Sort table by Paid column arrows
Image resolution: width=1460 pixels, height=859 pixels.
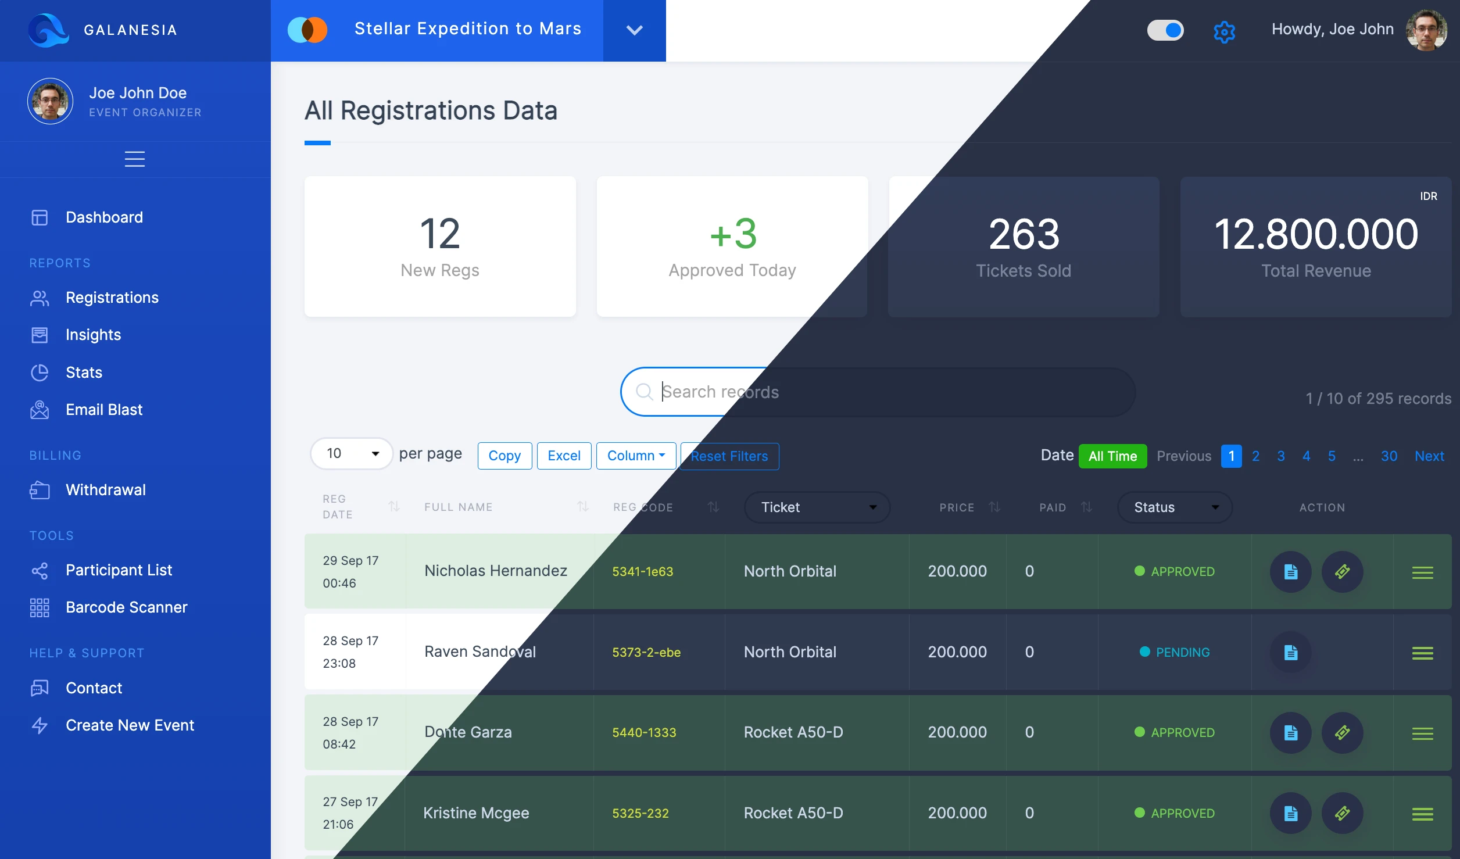click(x=1086, y=507)
